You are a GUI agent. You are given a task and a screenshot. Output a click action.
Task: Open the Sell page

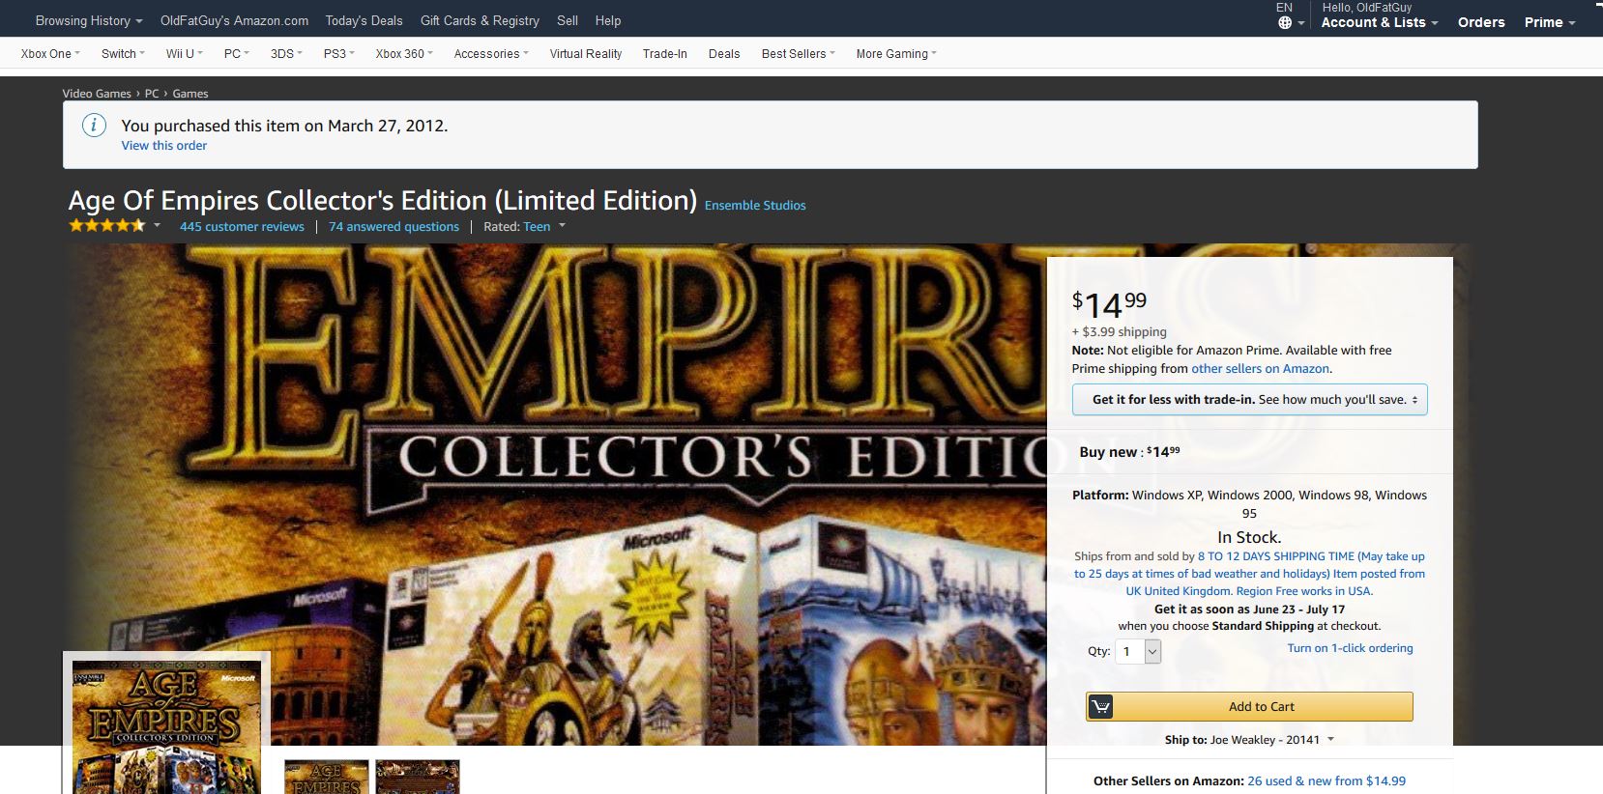tap(568, 20)
